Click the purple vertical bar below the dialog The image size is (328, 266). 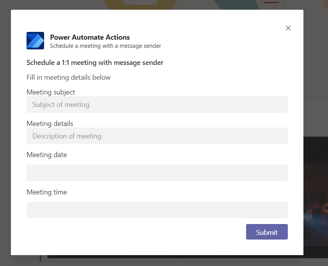(x=40, y=258)
